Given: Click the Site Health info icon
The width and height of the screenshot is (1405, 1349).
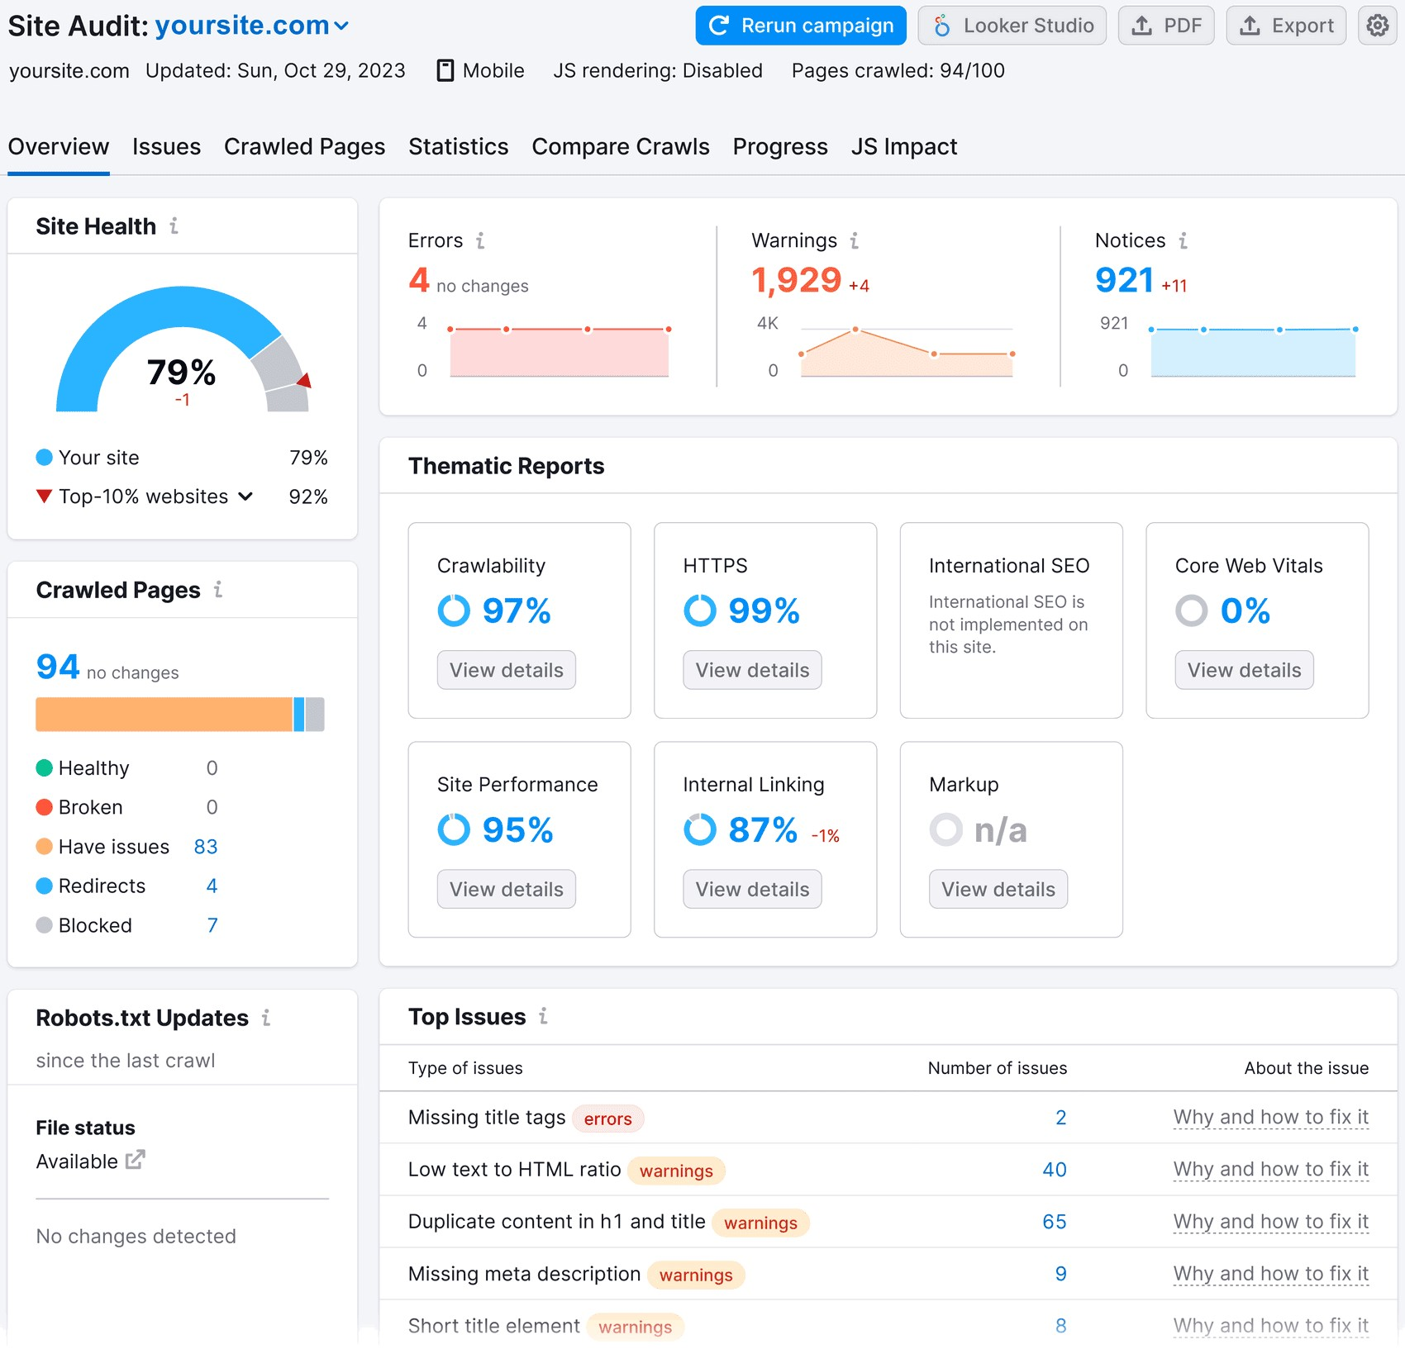Looking at the screenshot, I should pos(174,226).
